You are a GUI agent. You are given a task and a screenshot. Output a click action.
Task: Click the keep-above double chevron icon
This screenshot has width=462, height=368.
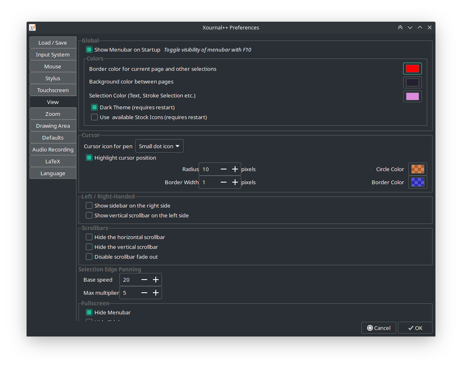400,27
